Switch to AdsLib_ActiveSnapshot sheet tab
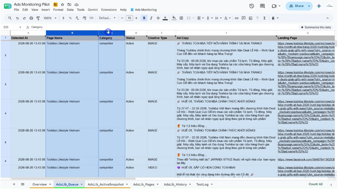Screen dimensions: 338x189 click(106, 184)
